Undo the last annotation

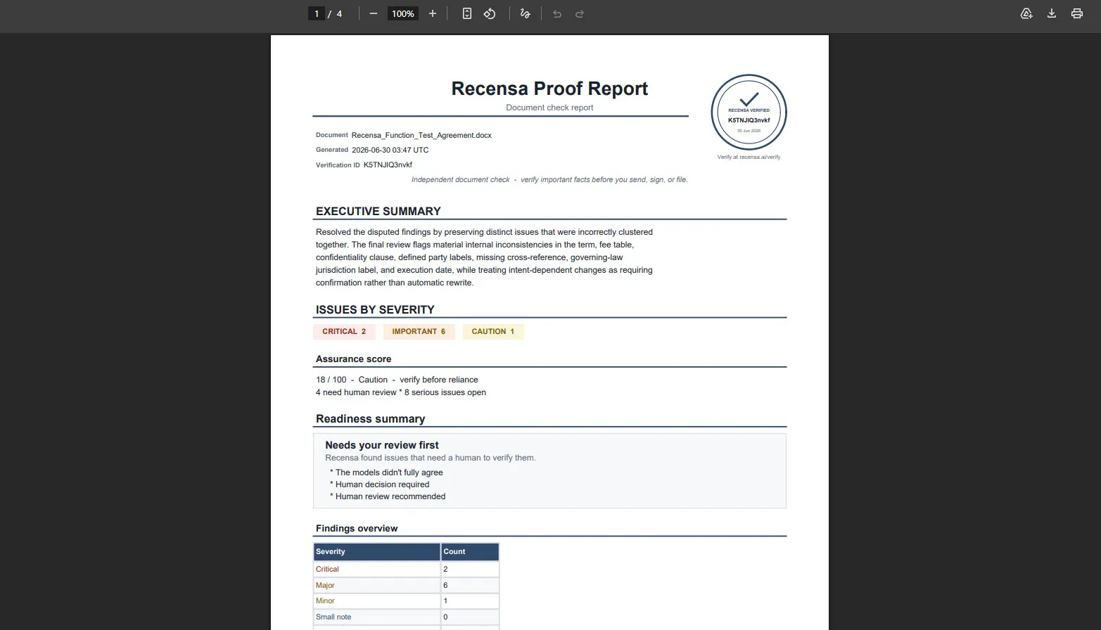[557, 13]
